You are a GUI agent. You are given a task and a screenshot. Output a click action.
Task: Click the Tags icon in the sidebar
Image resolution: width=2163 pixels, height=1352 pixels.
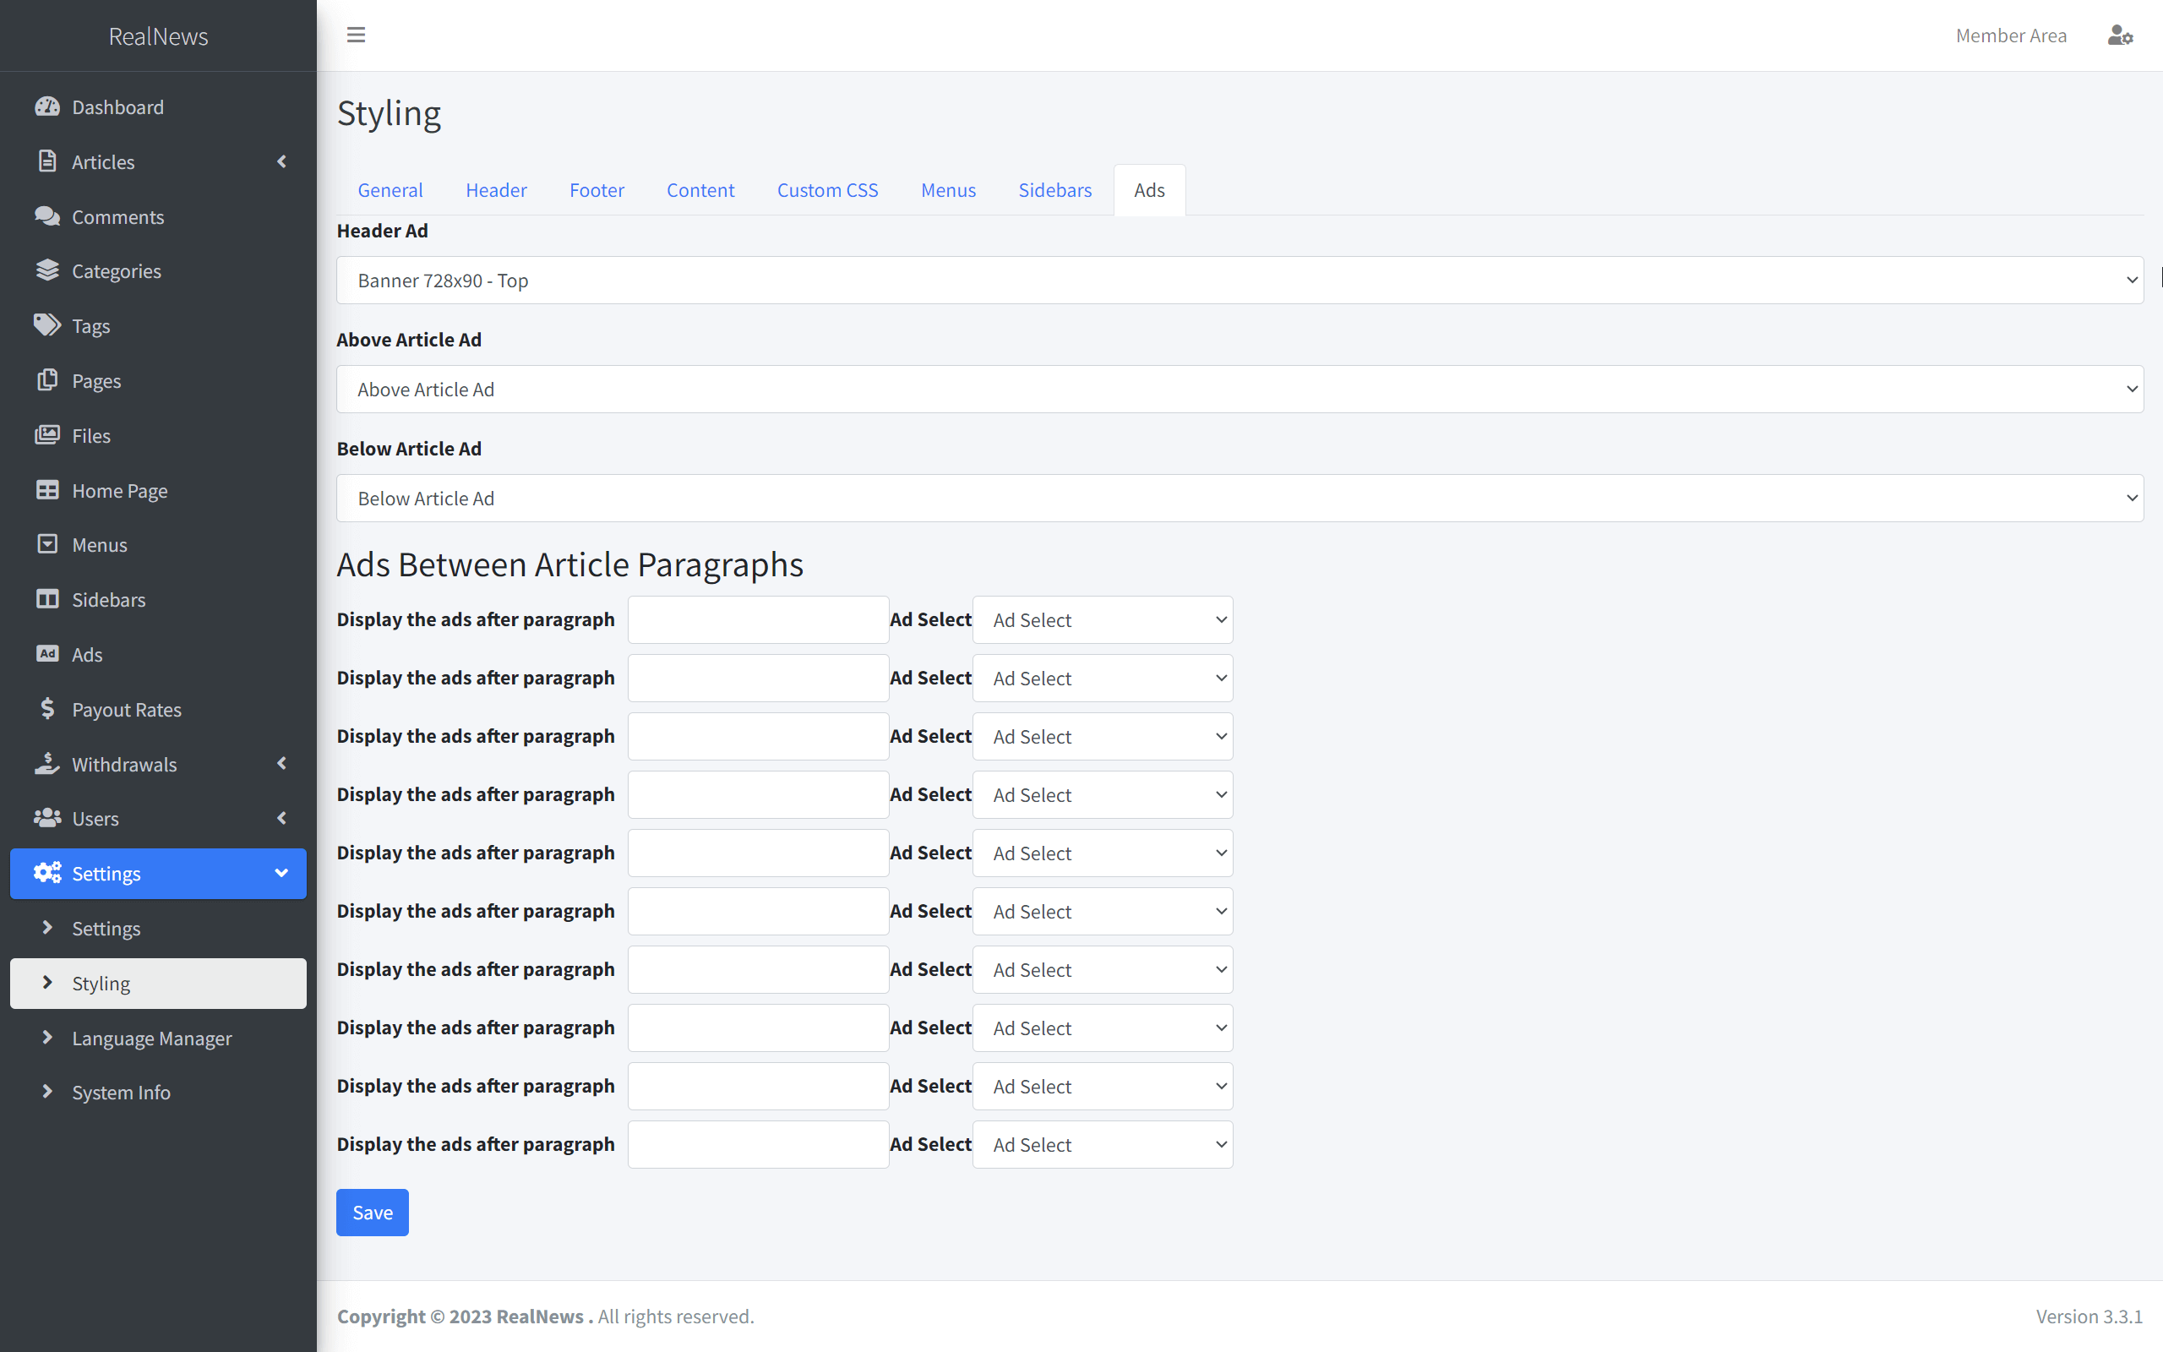coord(47,325)
